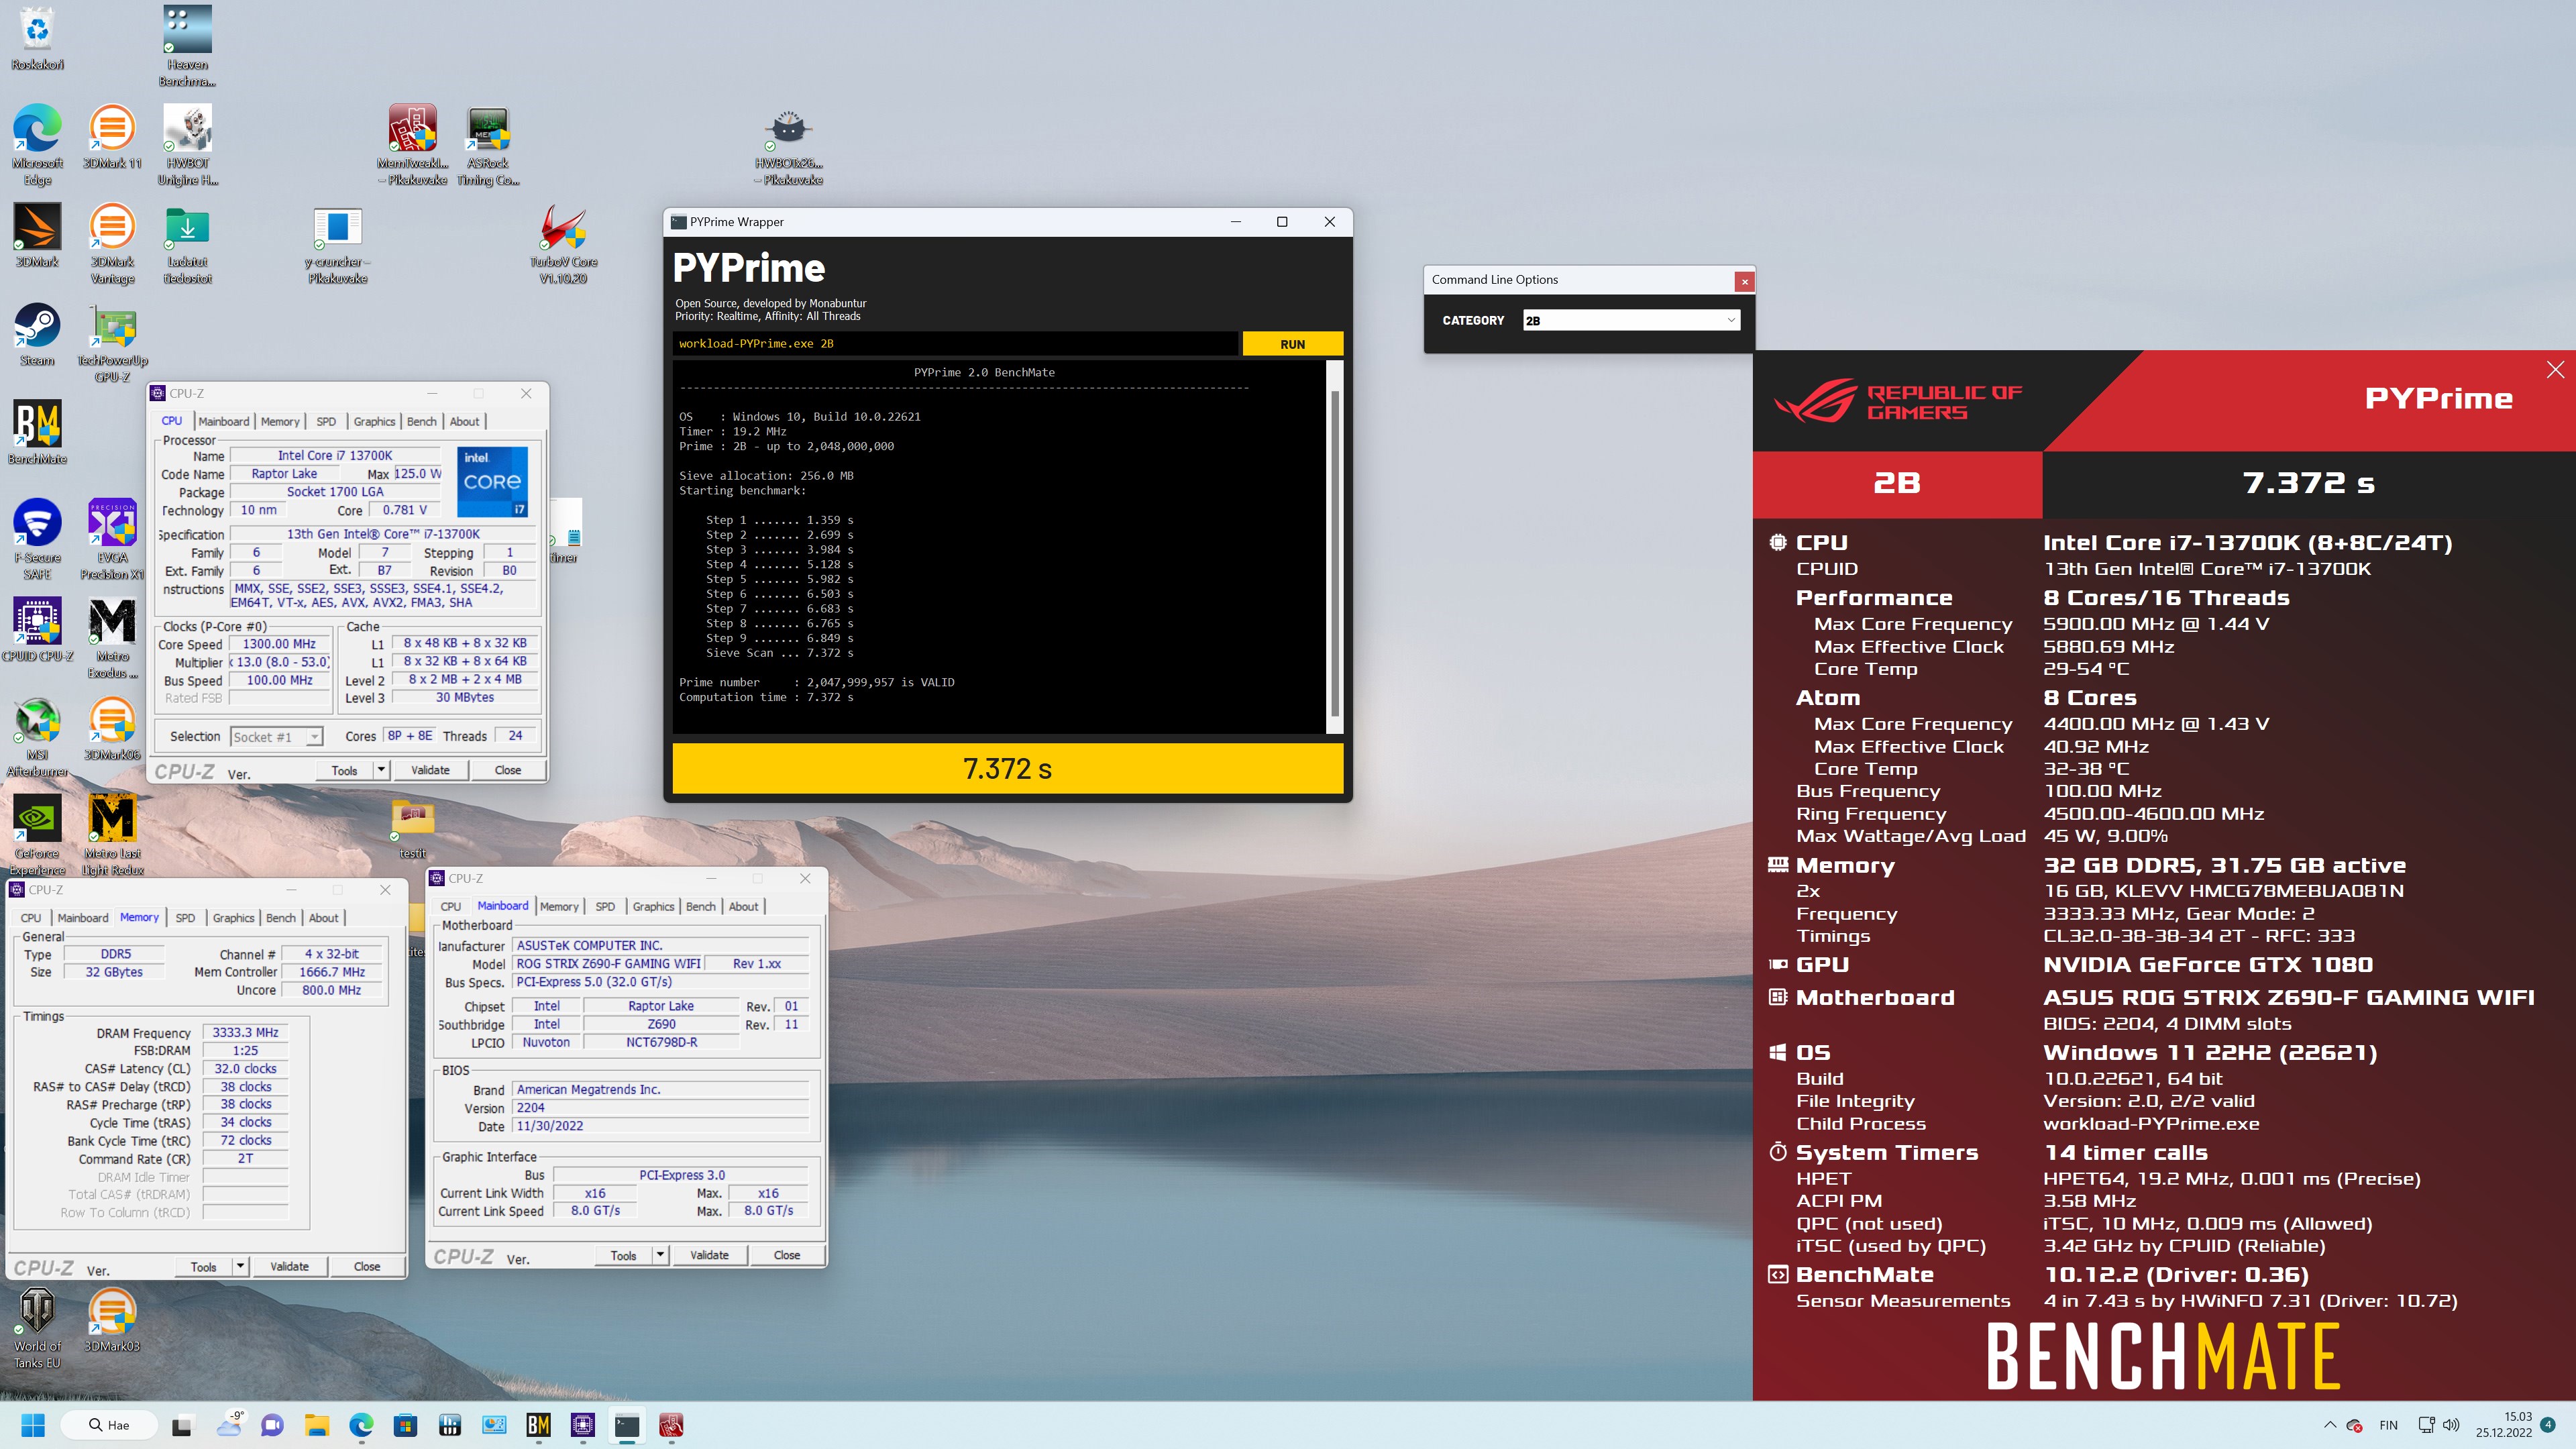Expand Tools arrow in CPU-Z Mainboard window

coord(660,1255)
